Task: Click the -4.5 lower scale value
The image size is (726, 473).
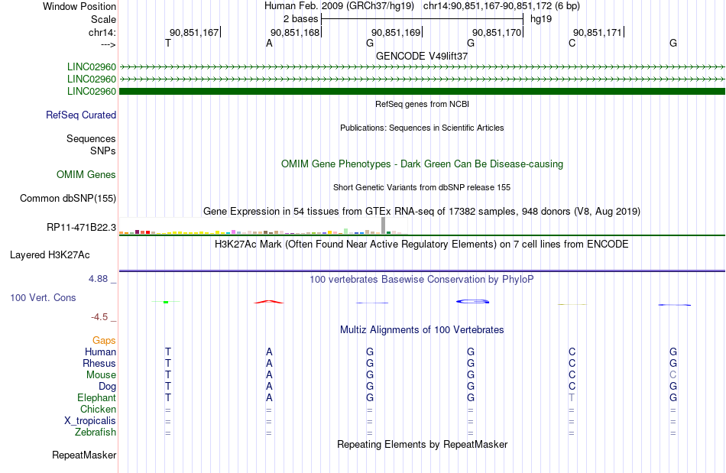Action: 99,316
